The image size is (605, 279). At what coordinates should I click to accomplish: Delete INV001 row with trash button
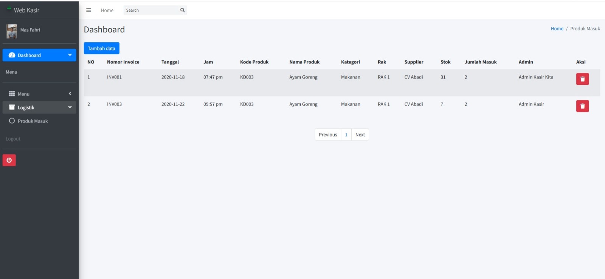click(x=582, y=79)
